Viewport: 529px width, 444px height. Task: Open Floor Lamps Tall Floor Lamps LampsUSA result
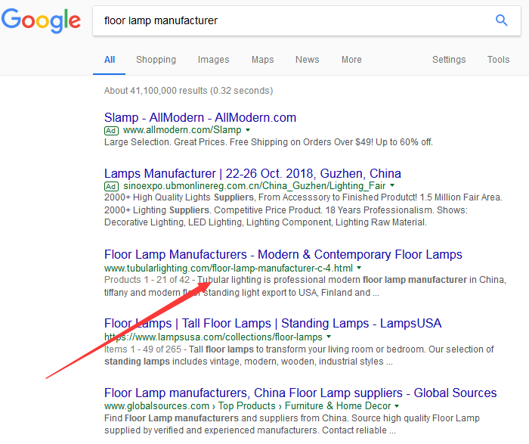[x=273, y=324]
